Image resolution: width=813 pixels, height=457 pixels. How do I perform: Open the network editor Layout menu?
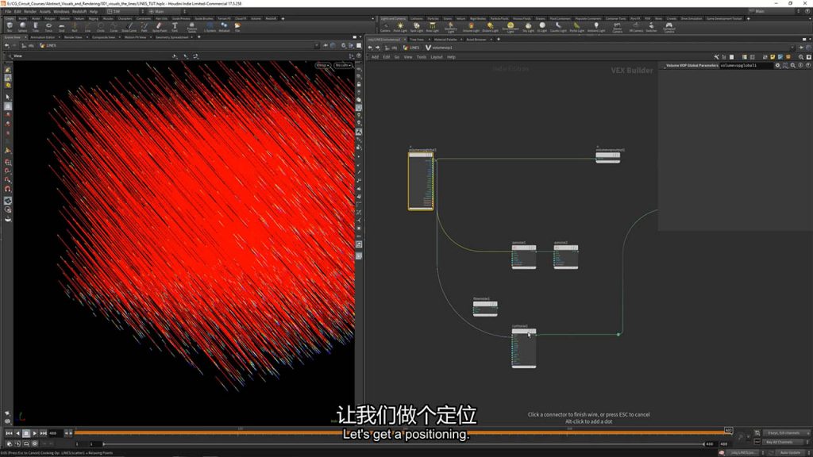coord(437,57)
